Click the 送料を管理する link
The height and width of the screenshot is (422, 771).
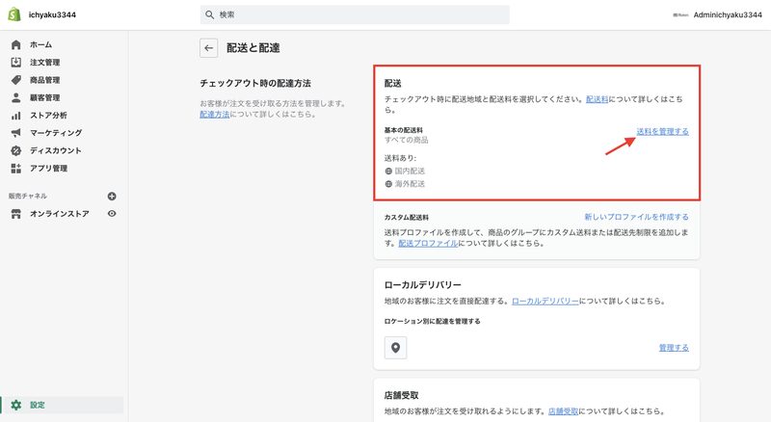(662, 132)
